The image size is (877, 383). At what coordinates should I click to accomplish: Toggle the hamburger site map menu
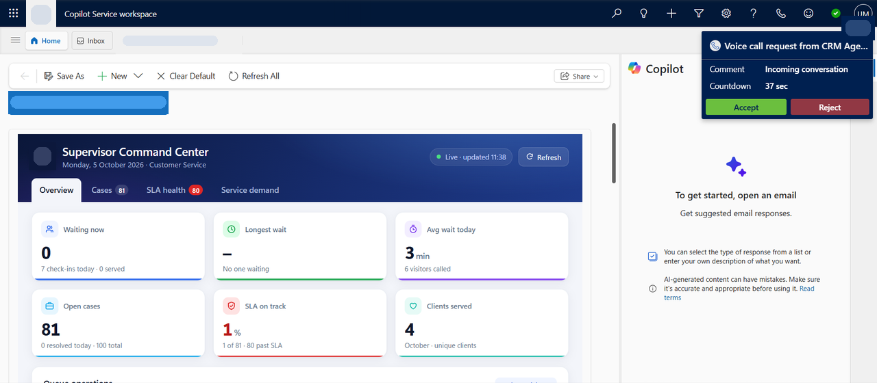15,40
